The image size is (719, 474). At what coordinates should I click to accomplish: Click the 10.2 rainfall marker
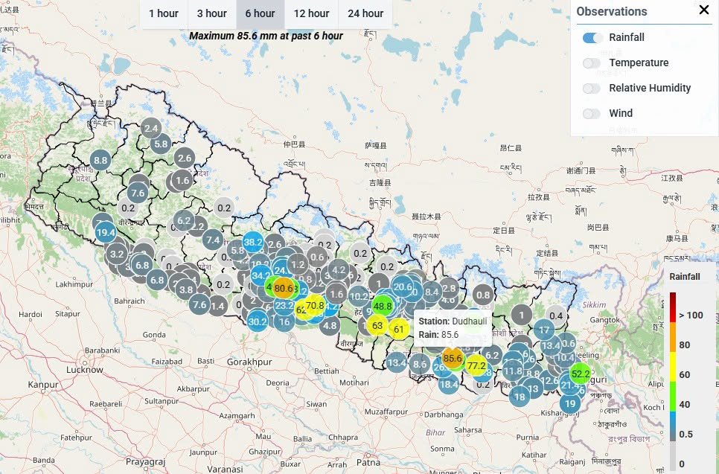click(359, 296)
